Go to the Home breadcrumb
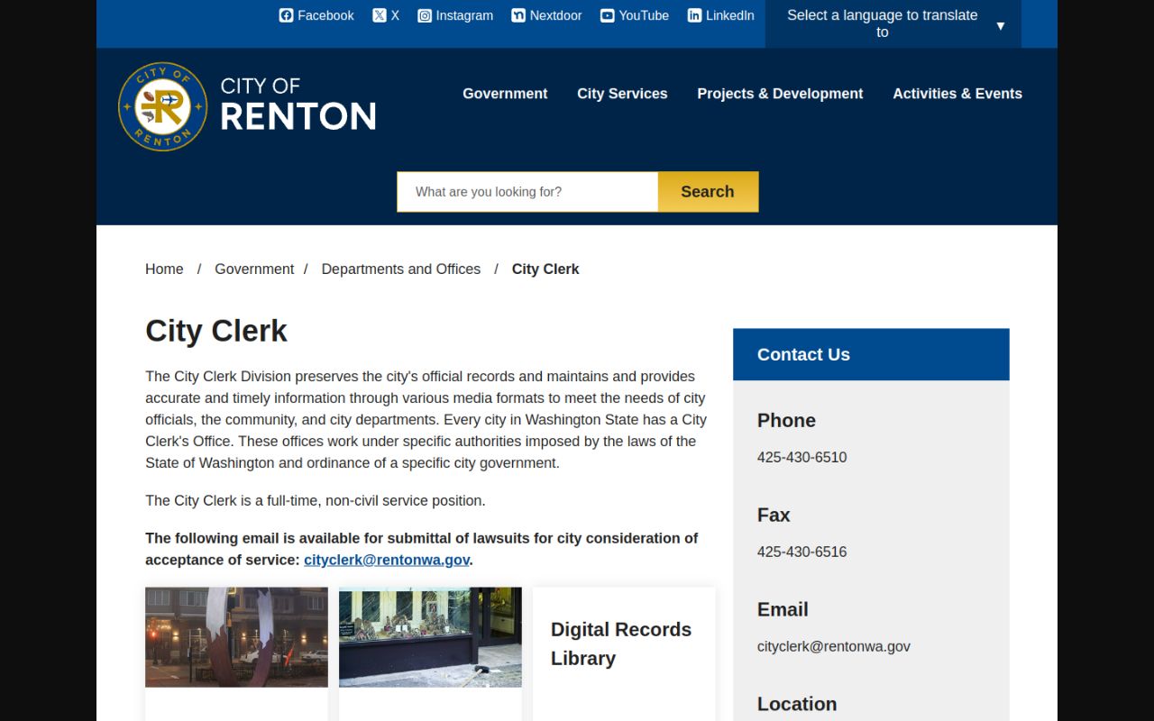The image size is (1154, 721). click(164, 269)
